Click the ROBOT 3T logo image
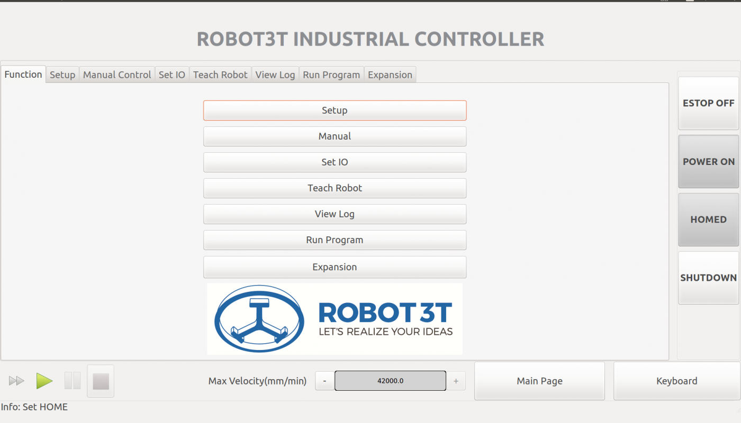Screen dimensions: 741x423 tap(335, 319)
